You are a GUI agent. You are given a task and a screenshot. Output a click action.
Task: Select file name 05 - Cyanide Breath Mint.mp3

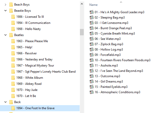coord(115,34)
